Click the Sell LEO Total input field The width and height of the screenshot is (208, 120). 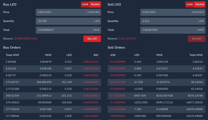168,30
